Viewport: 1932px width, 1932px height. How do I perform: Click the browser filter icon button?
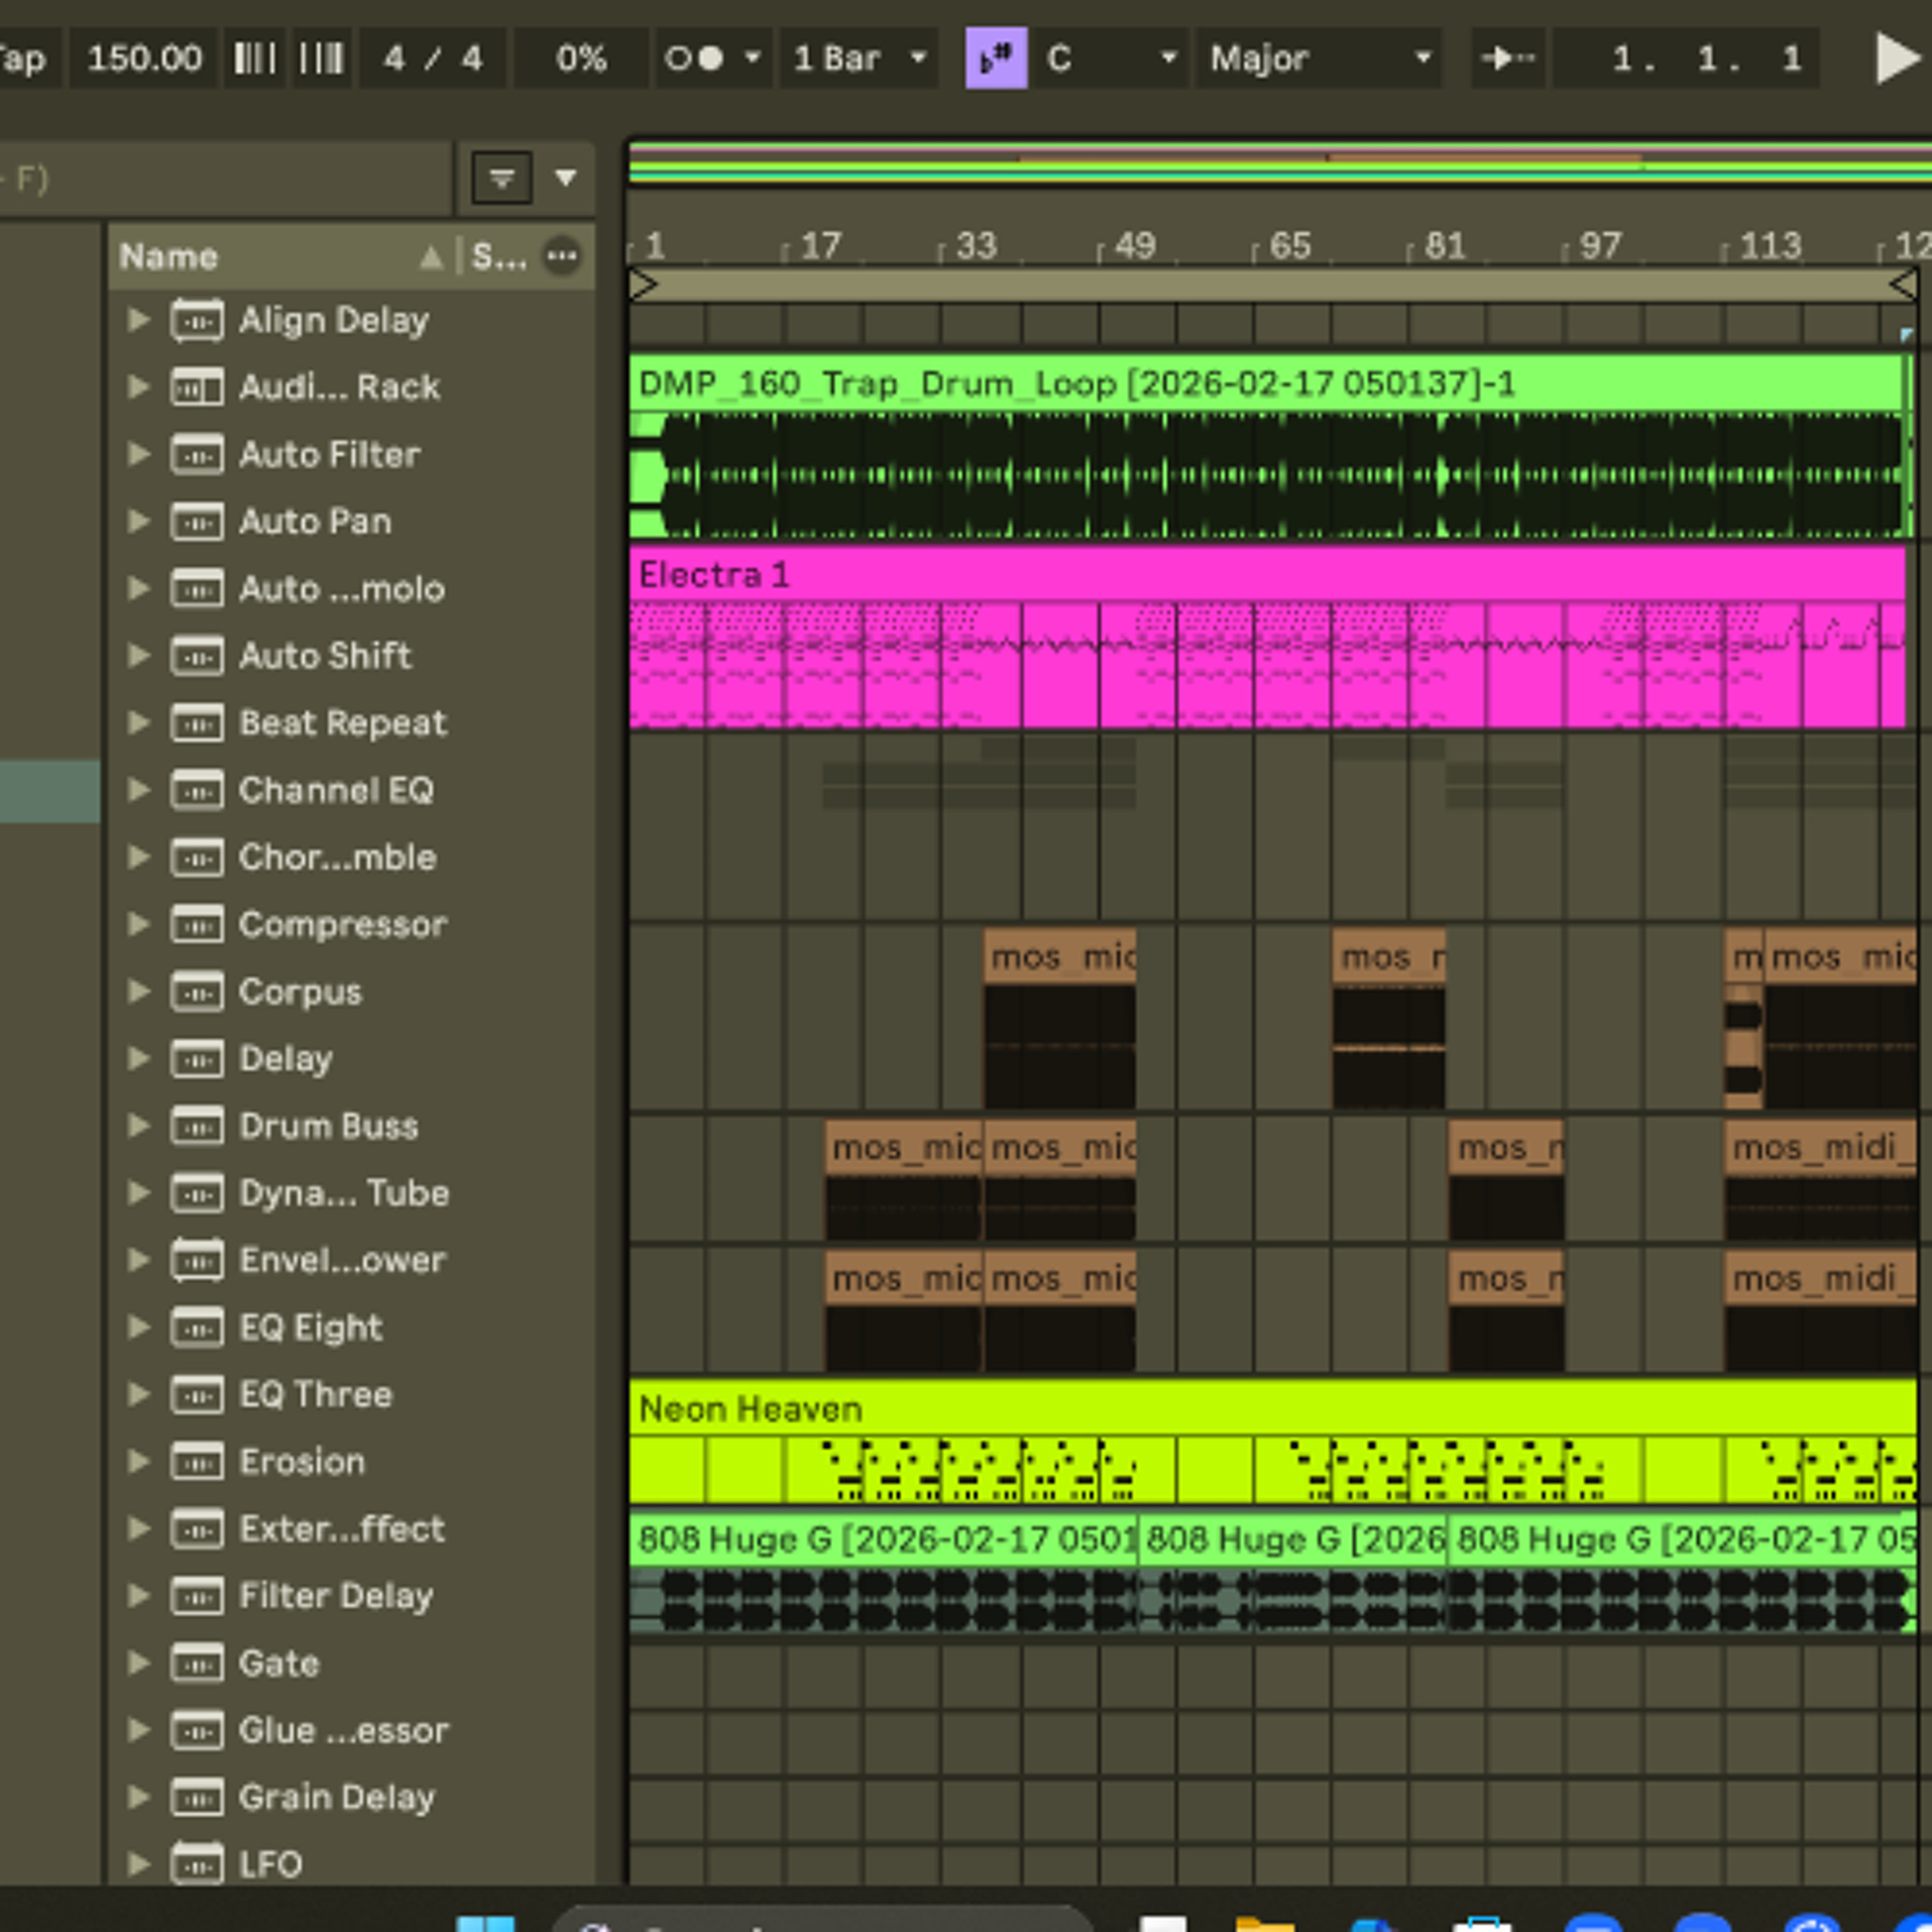pyautogui.click(x=501, y=178)
